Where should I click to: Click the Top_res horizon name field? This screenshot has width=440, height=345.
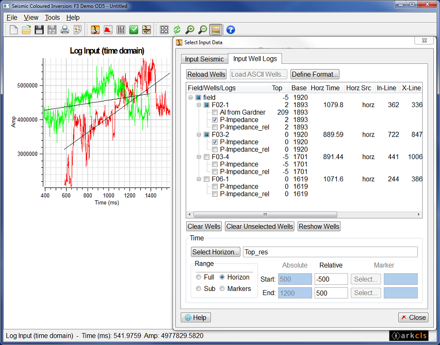330,252
